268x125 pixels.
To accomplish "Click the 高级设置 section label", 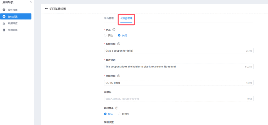I will pyautogui.click(x=109, y=122).
